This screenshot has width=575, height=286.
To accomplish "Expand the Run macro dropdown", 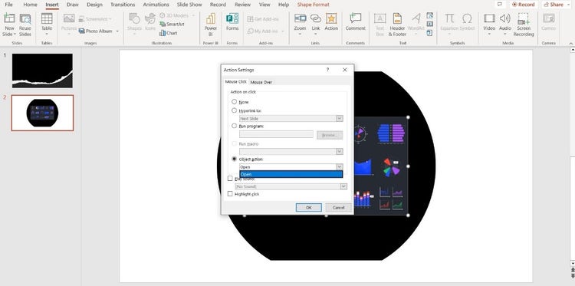I will pyautogui.click(x=339, y=151).
